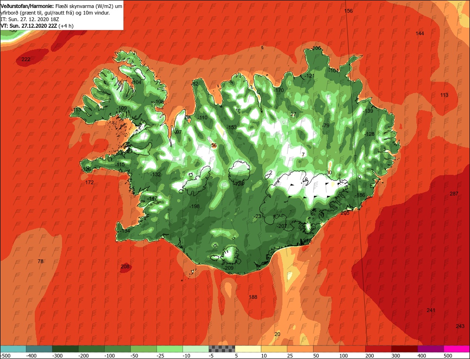Click dark maroon legend swatch between 300 and 400

(x=404, y=349)
